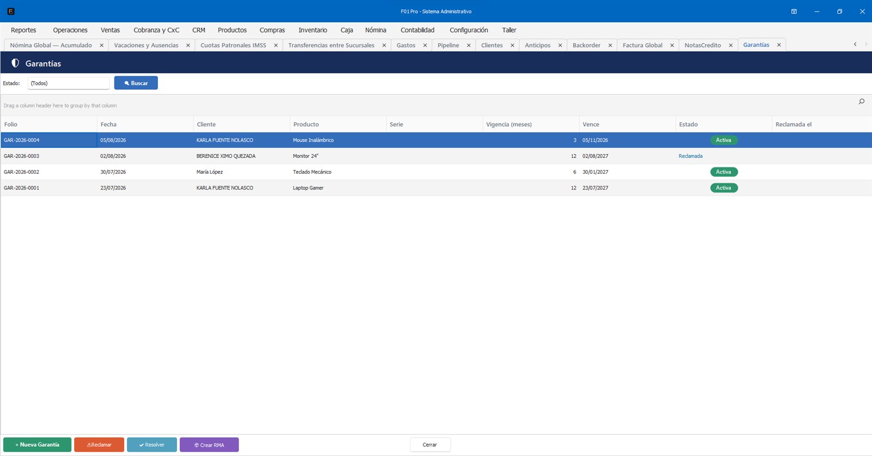Click the Nueva Garantía button
Screen dimensions: 872x456
pyautogui.click(x=37, y=445)
